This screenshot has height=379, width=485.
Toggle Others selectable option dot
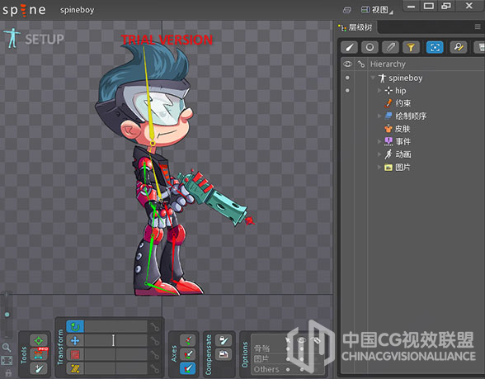pyautogui.click(x=288, y=369)
